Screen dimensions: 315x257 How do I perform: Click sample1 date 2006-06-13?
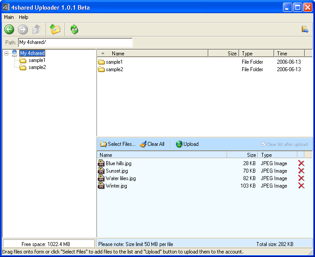[x=289, y=62]
